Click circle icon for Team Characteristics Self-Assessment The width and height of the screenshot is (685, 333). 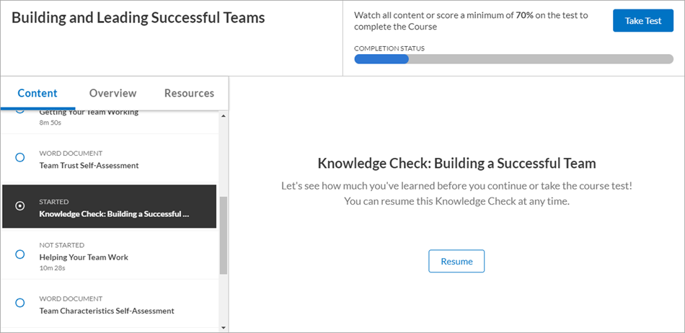coord(20,303)
